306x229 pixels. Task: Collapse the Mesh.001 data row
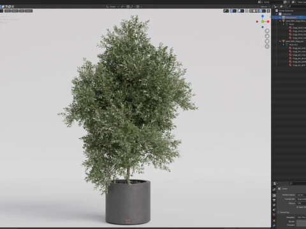tap(284, 45)
